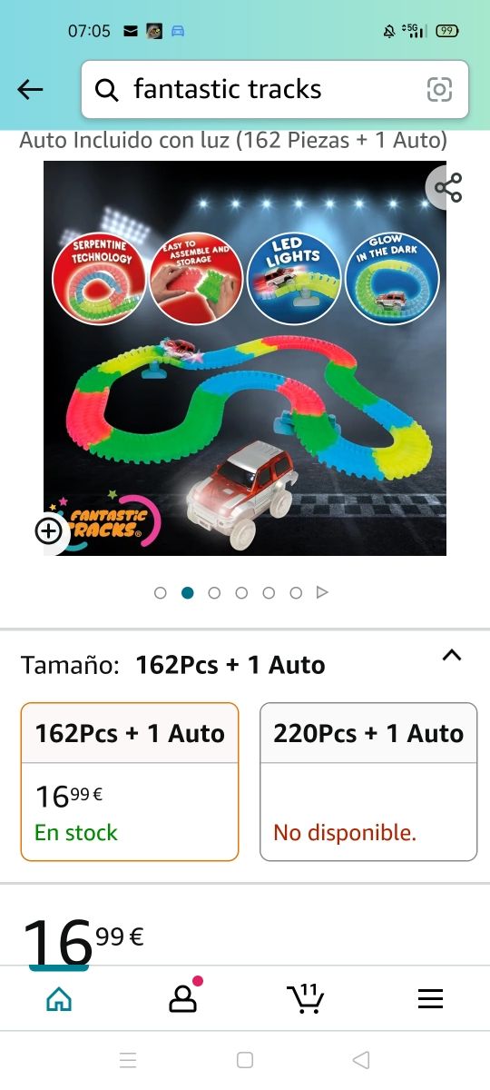490x1090 pixels.
Task: Open hamburger menu in bottom bar
Action: point(430,999)
